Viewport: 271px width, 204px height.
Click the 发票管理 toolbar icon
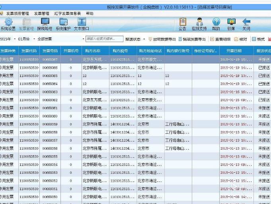coord(26,24)
